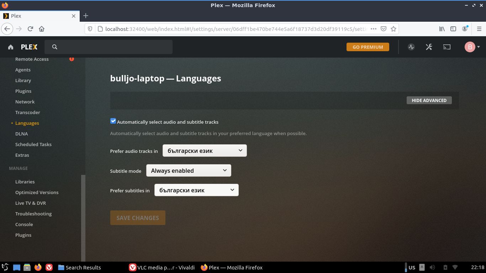Image resolution: width=486 pixels, height=273 pixels.
Task: Open the network Wi-Fi tray icon
Action: (x=455, y=267)
